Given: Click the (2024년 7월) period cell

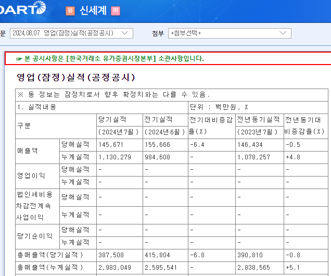Looking at the screenshot, I should (120, 132).
